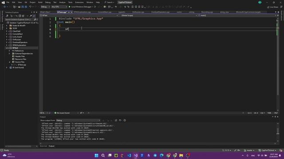This screenshot has height=159, width=284.
Task: Open the master git branch selector
Action: [249, 150]
